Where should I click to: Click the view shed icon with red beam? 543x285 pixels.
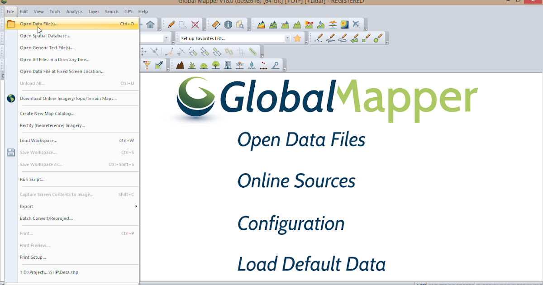click(x=309, y=24)
